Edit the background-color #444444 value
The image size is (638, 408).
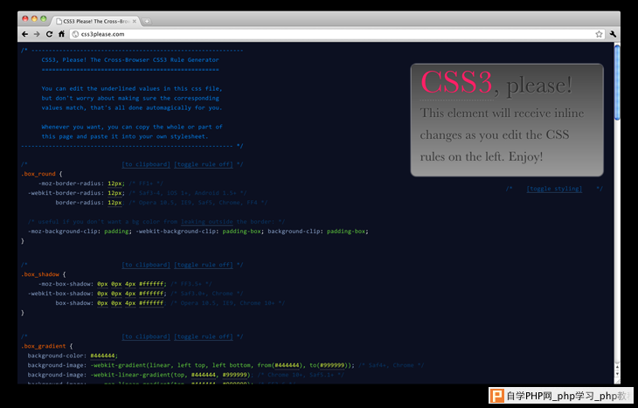pyautogui.click(x=102, y=356)
